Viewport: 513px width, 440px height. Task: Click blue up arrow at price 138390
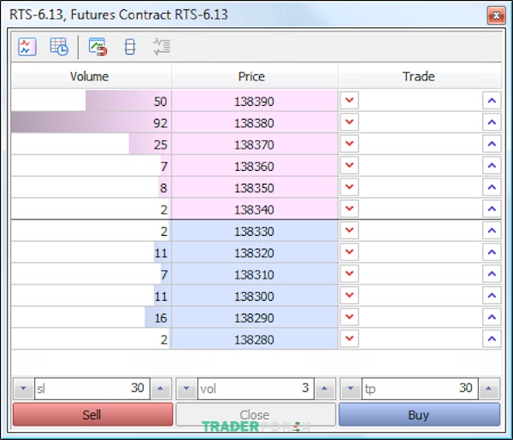click(492, 101)
